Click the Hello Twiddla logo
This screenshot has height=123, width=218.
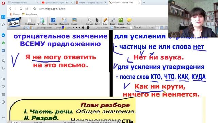click(14, 22)
